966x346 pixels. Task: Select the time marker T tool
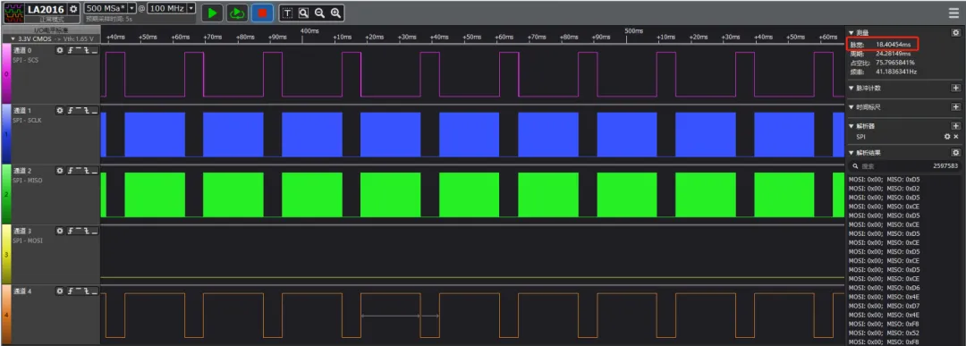[x=288, y=13]
